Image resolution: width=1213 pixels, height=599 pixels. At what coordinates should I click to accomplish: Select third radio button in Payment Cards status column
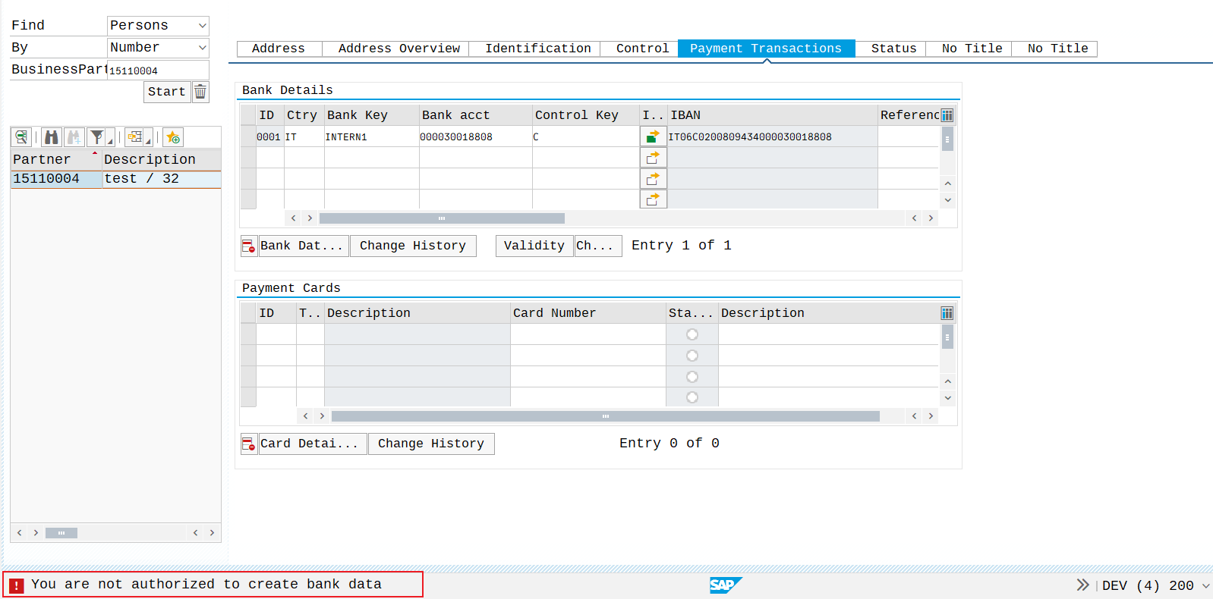click(692, 377)
